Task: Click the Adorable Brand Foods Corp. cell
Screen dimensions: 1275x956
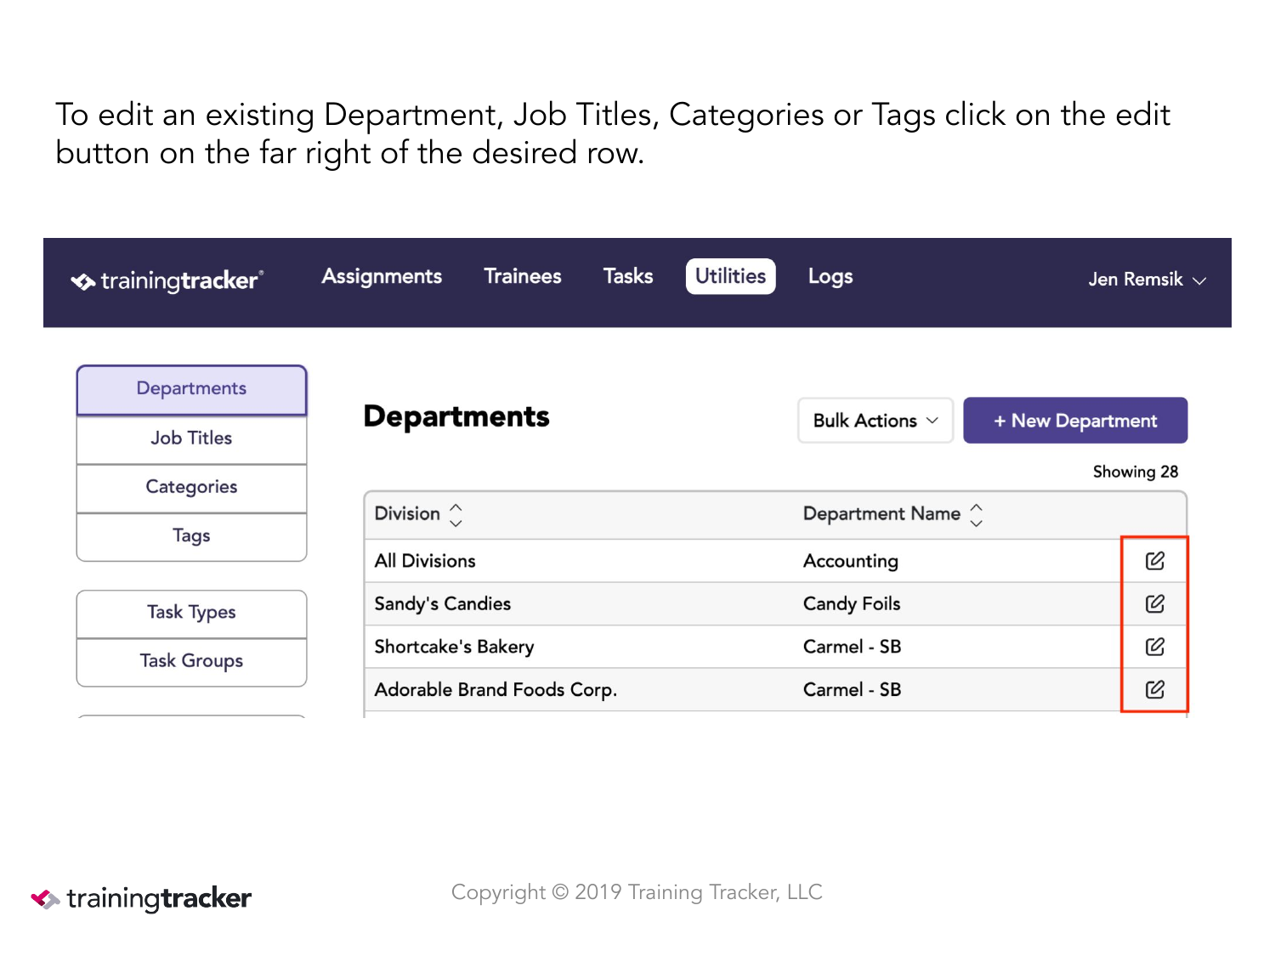Action: [x=496, y=689]
